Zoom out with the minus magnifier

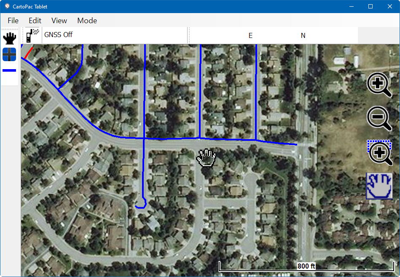(x=379, y=118)
